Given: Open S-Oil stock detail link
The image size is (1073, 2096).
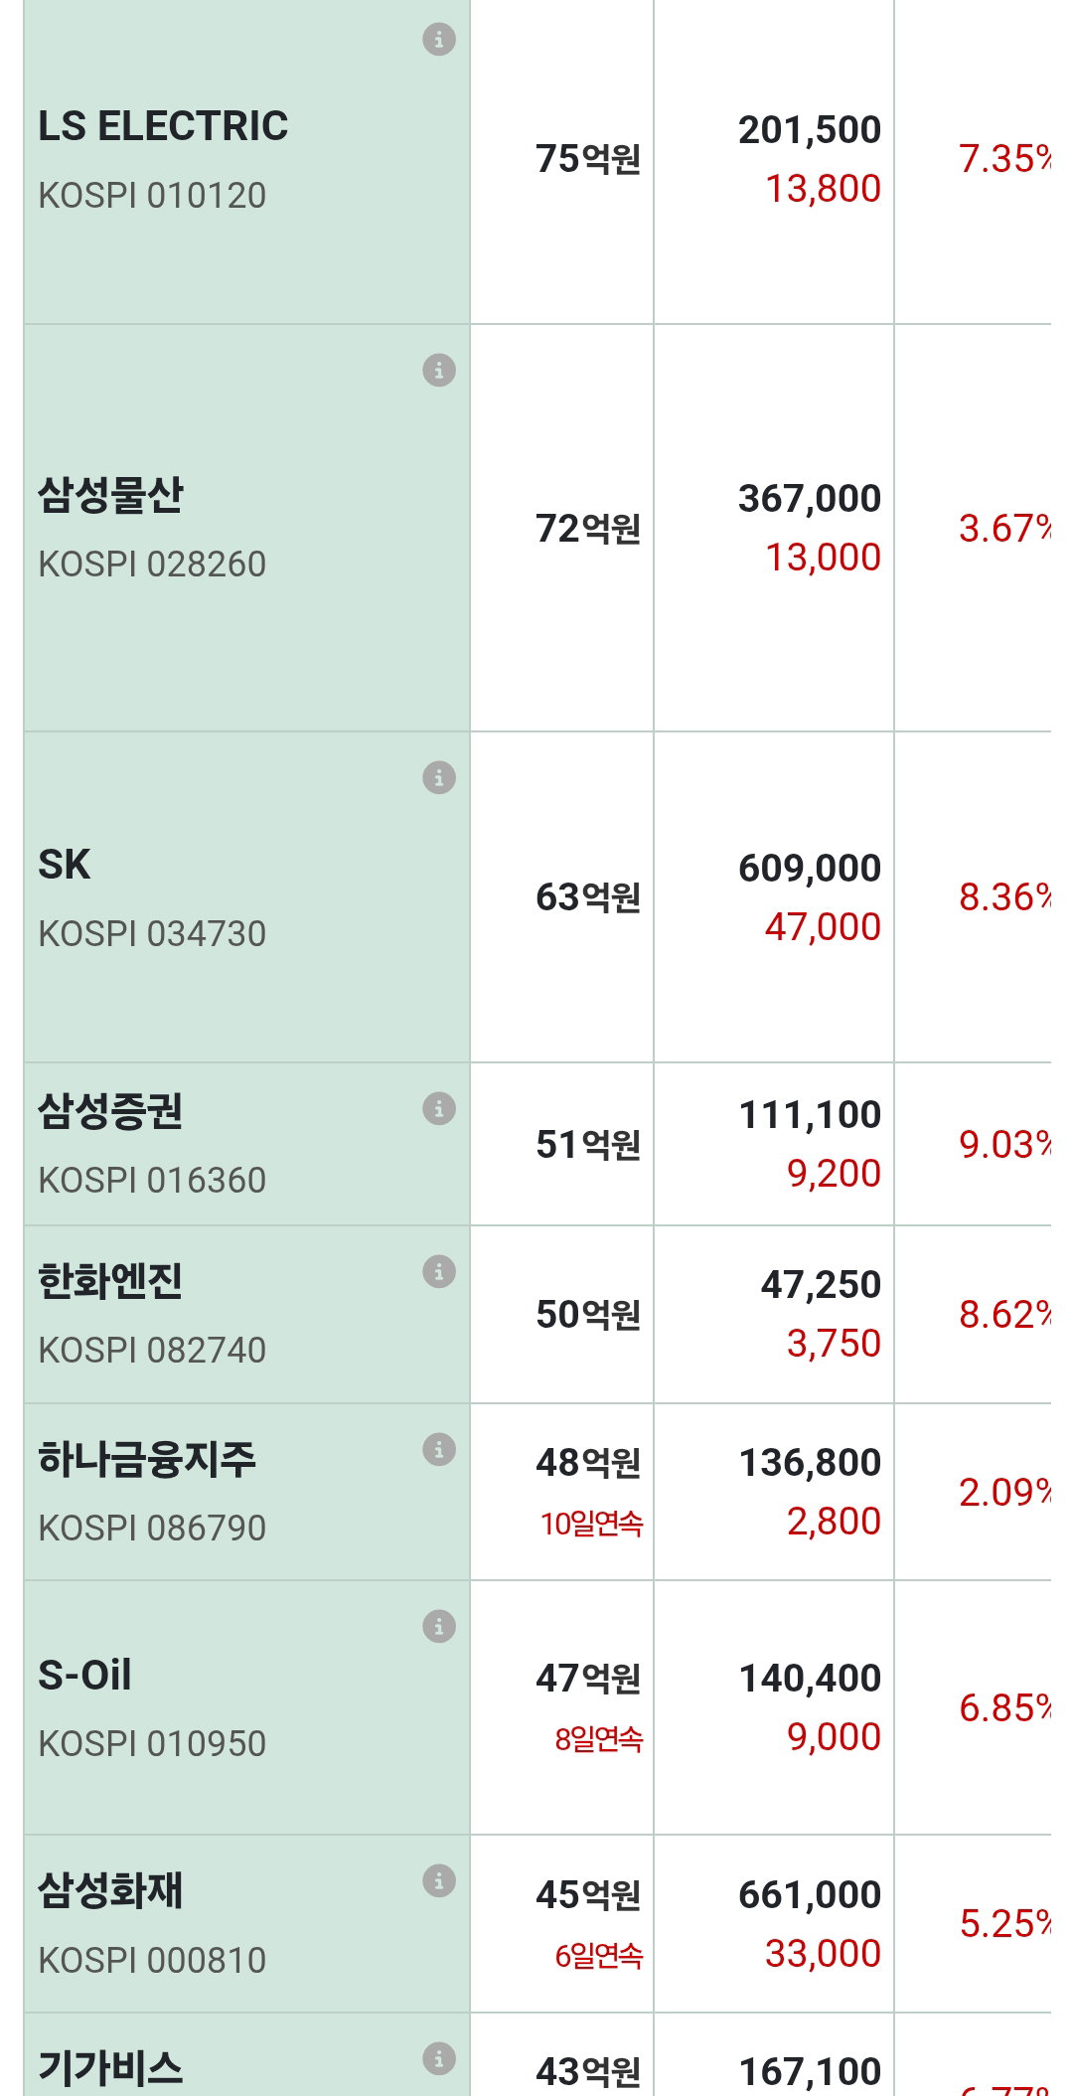Looking at the screenshot, I should (84, 1676).
